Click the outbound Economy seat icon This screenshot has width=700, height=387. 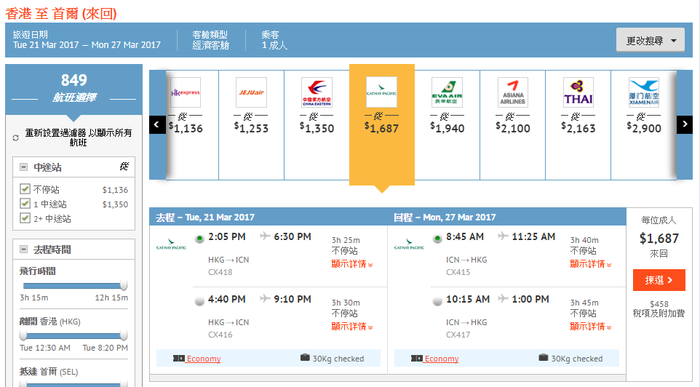click(178, 359)
